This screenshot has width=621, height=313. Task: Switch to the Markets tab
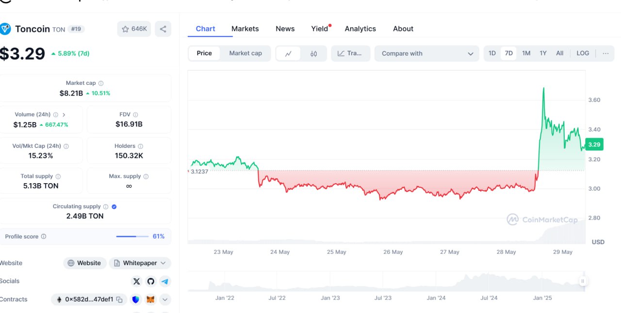[245, 29]
